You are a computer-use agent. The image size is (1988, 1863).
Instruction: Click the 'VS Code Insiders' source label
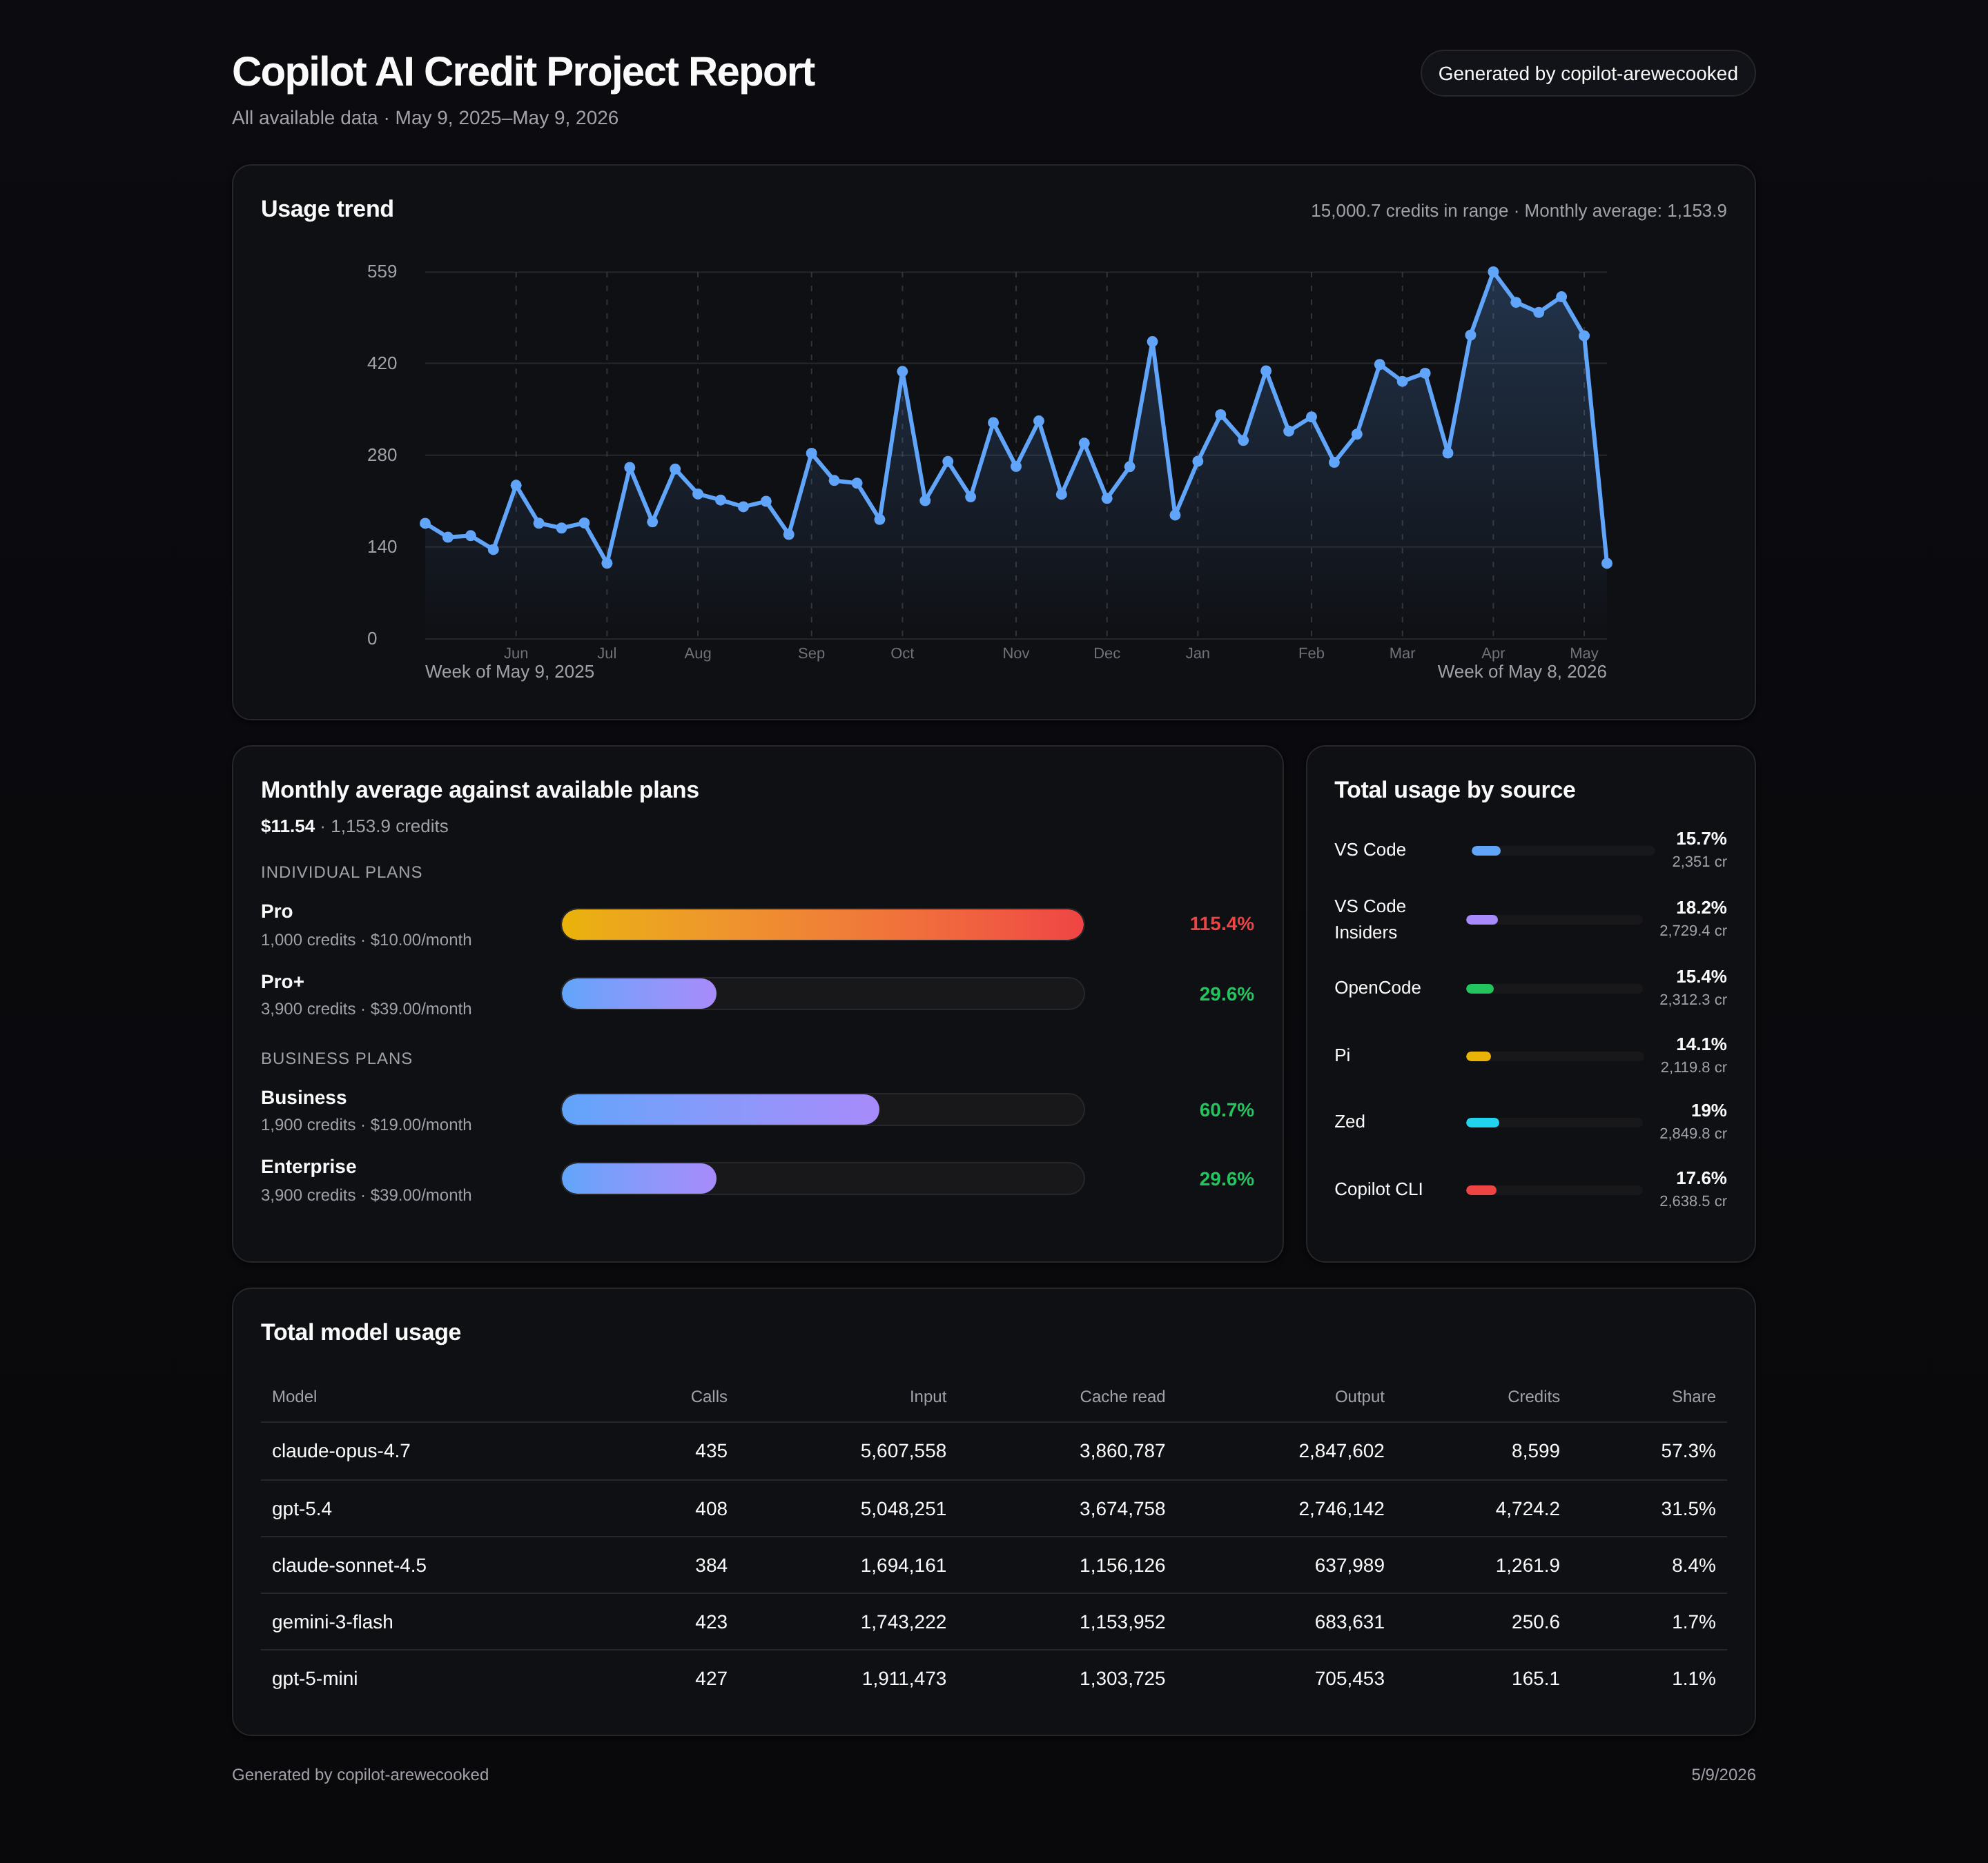[1370, 920]
